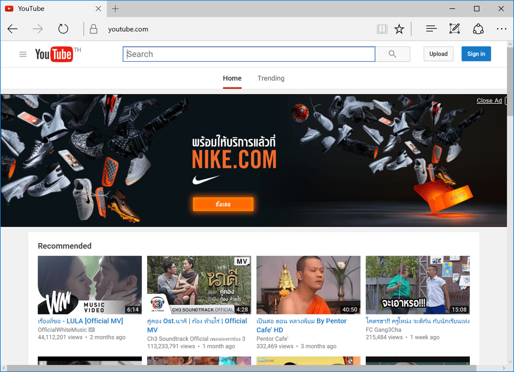
Task: Add page to favorites with the star icon
Action: coord(399,29)
